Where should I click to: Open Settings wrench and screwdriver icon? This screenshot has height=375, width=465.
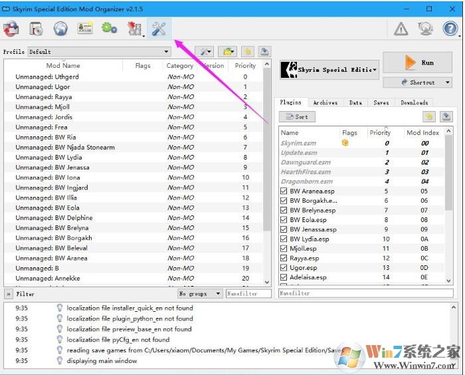coord(159,29)
